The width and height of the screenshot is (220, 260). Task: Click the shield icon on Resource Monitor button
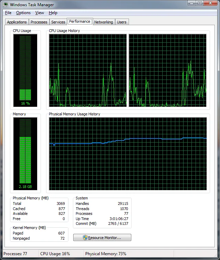[x=85, y=238]
